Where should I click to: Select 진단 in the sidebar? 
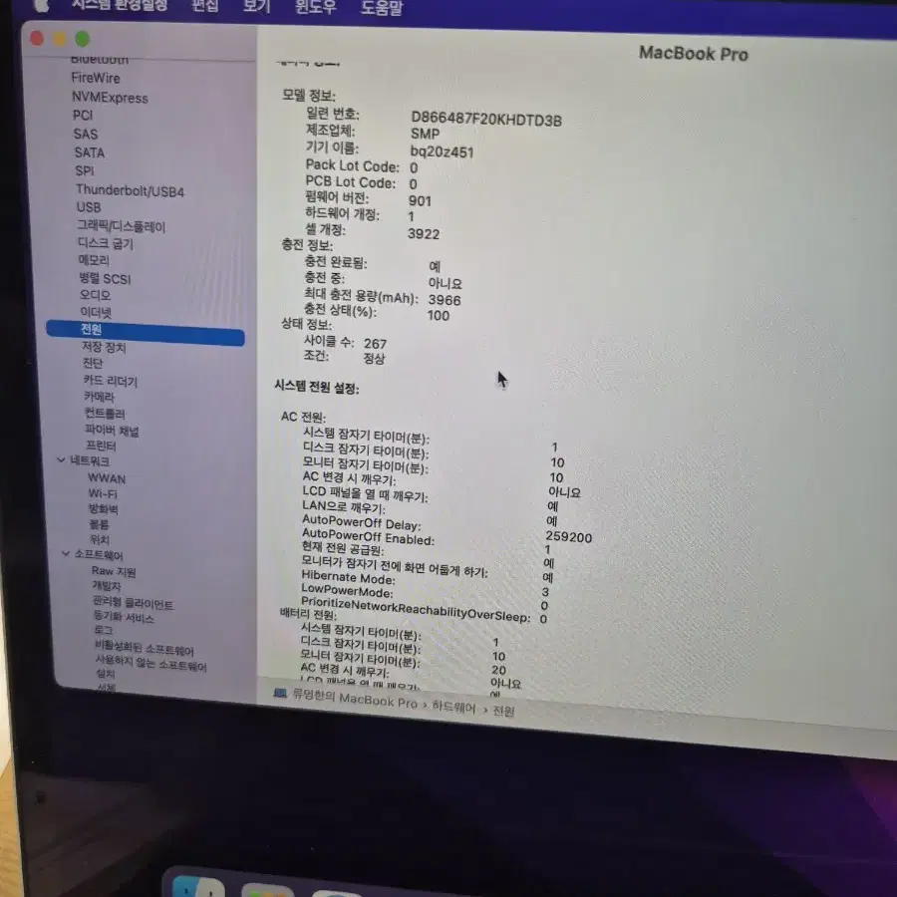pos(93,363)
